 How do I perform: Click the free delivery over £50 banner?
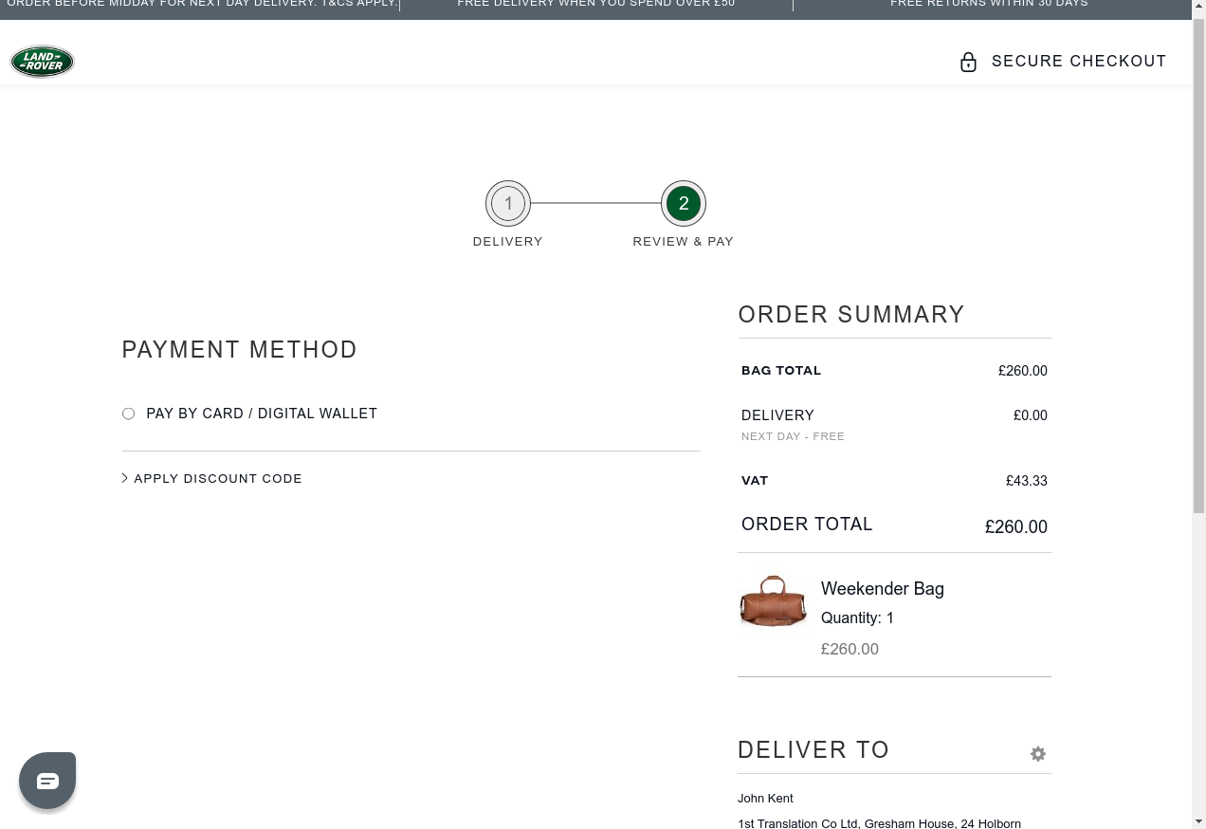coord(595,5)
